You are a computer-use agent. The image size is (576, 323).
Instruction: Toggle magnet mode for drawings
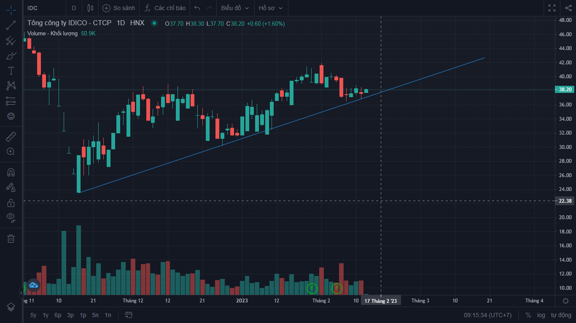coord(11,172)
